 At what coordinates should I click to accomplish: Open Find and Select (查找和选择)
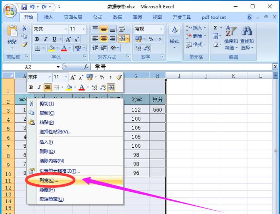pos(247,38)
